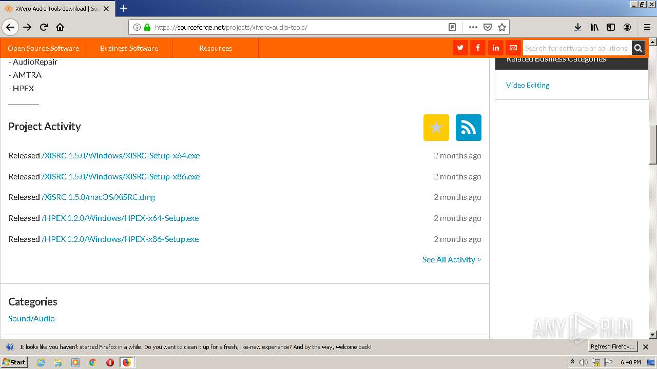Open site information icon in the address bar

[137, 27]
